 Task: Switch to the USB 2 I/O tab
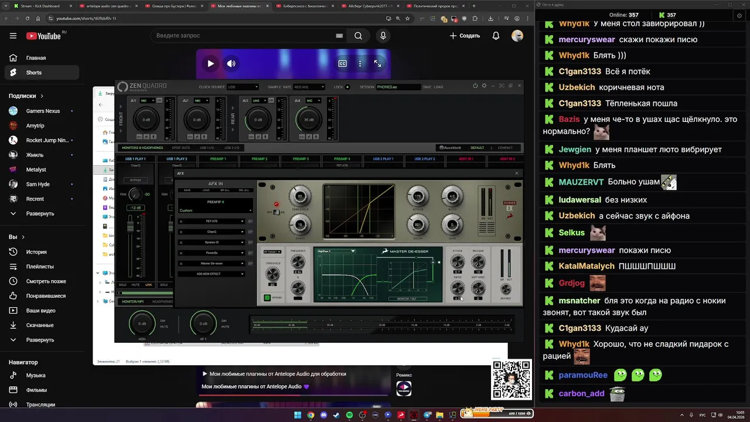231,148
